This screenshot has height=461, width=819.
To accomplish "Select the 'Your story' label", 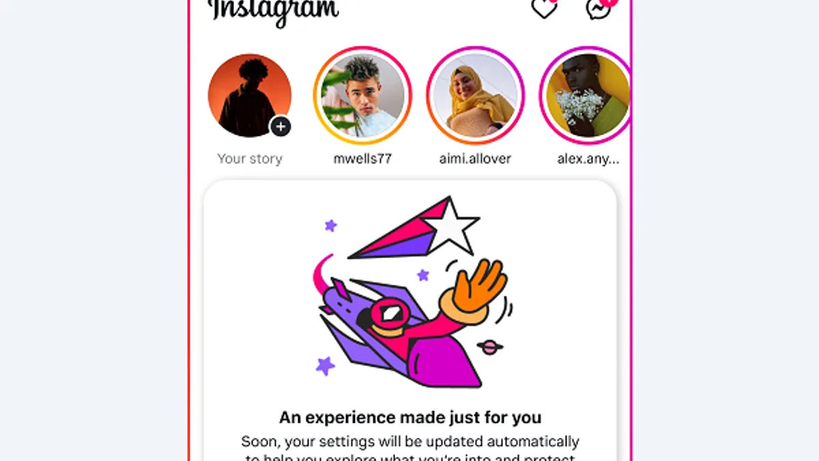I will point(250,158).
